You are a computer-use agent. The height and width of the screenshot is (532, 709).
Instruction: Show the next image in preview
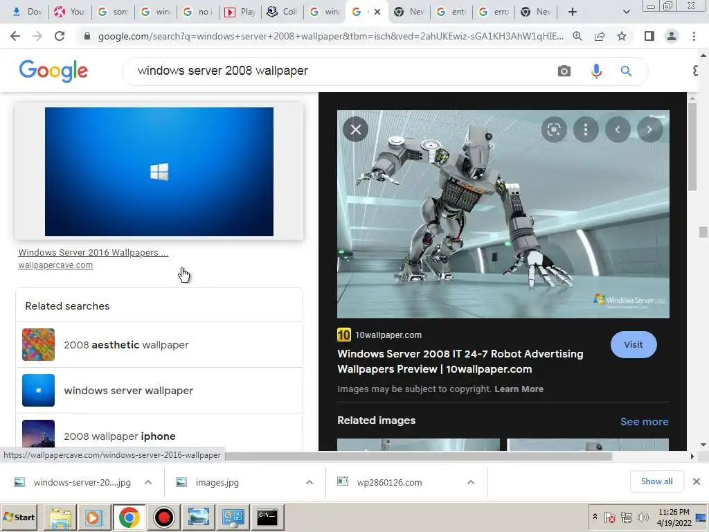649,130
